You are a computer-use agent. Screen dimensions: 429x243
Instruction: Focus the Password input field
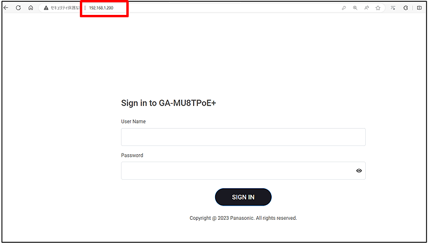coord(243,170)
